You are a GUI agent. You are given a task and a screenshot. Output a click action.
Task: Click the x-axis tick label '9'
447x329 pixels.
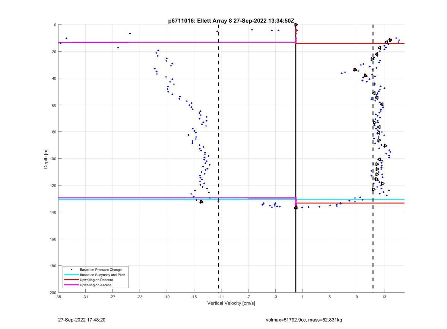pyautogui.click(x=357, y=297)
